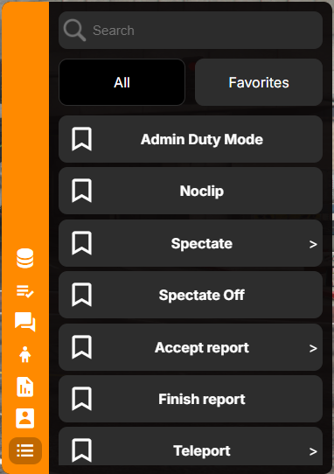This screenshot has width=334, height=474.
Task: Open the report chart document icon
Action: click(x=25, y=387)
